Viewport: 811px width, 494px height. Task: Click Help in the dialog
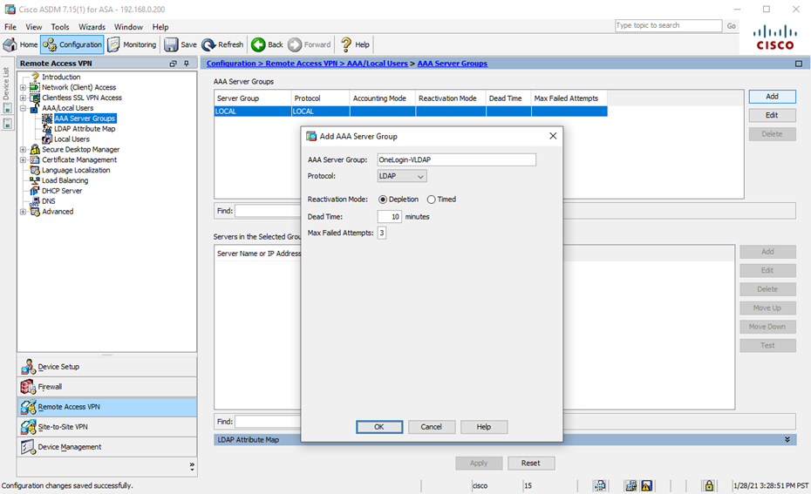[x=484, y=427]
